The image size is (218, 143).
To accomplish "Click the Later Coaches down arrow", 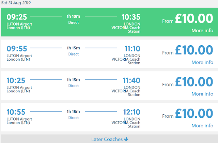I will pyautogui.click(x=126, y=139).
